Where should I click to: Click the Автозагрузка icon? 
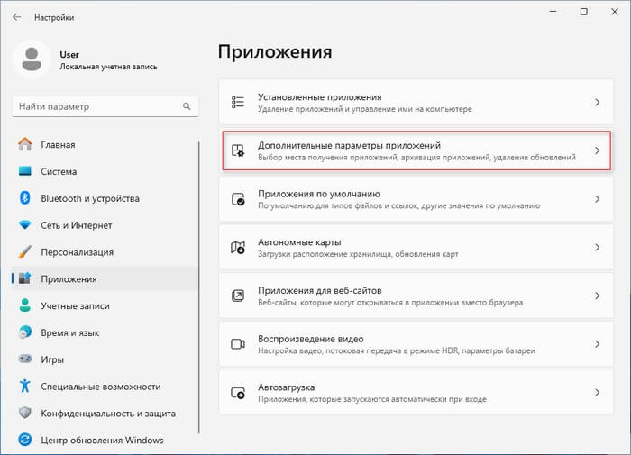pyautogui.click(x=238, y=393)
